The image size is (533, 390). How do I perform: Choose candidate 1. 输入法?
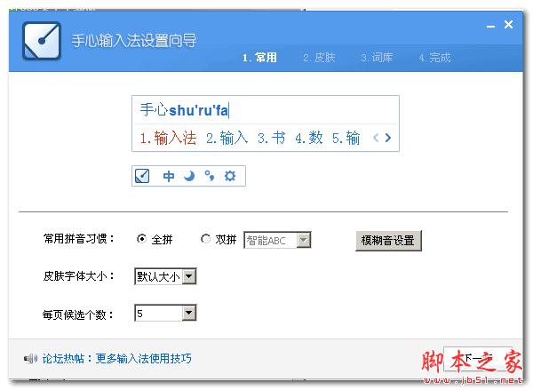(x=168, y=138)
